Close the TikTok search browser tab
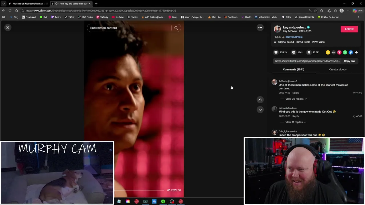 [90, 4]
